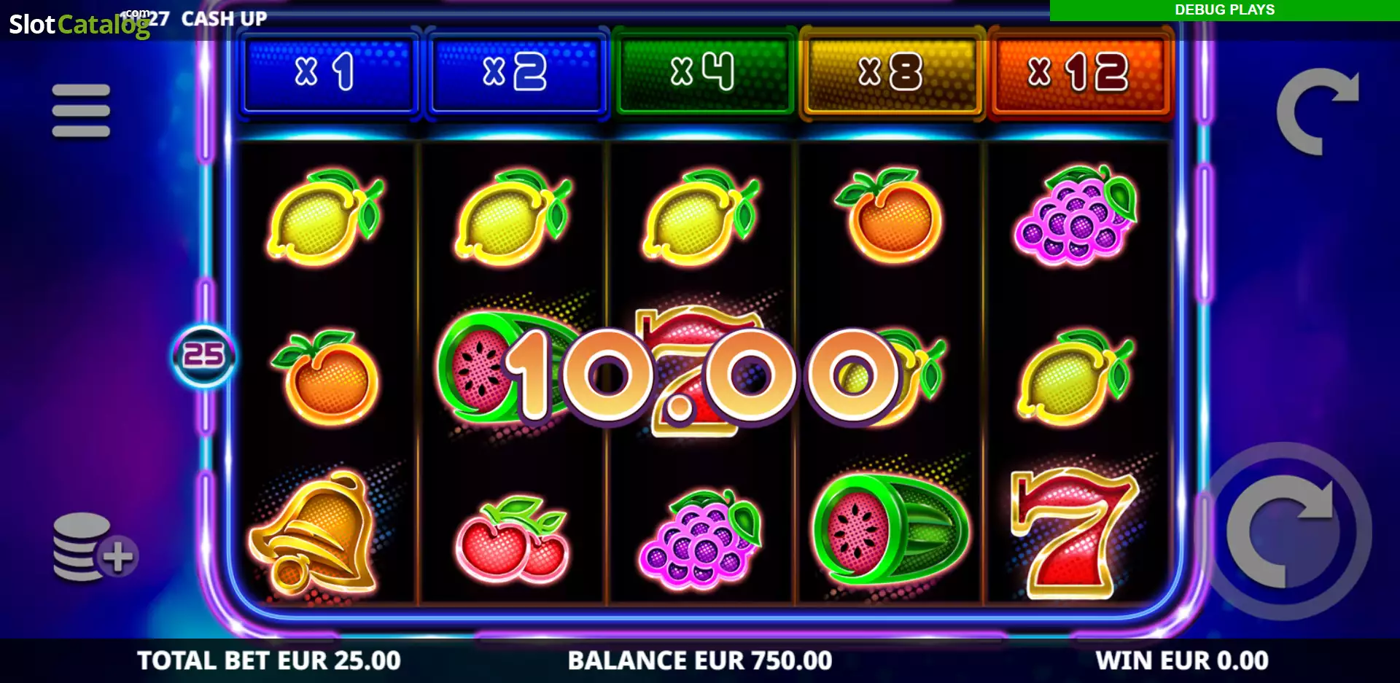Screen dimensions: 1400x683
Task: Click the TOTAL BET EUR 25.00 text
Action: (x=269, y=660)
